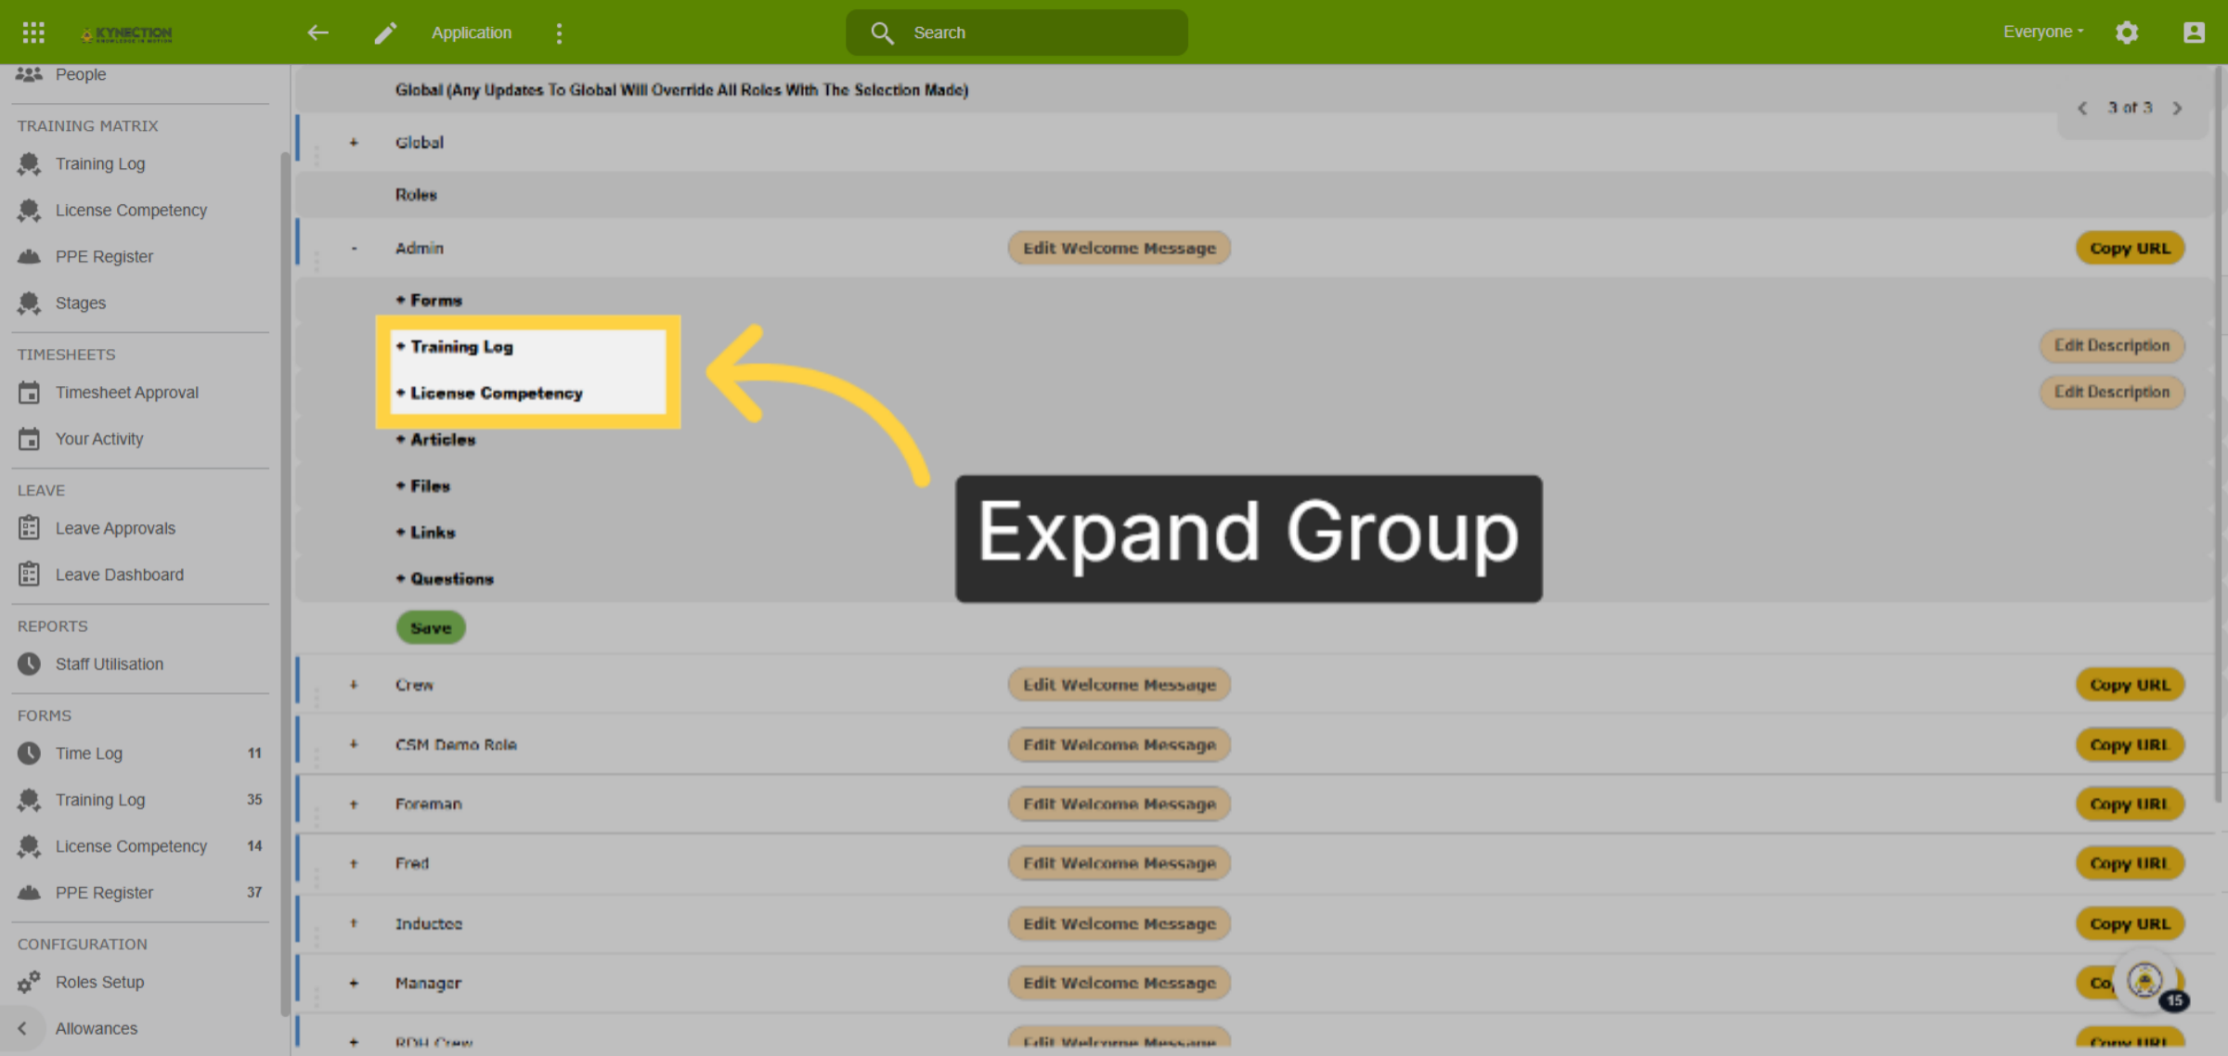
Task: Go back with the left arrow icon
Action: (318, 32)
